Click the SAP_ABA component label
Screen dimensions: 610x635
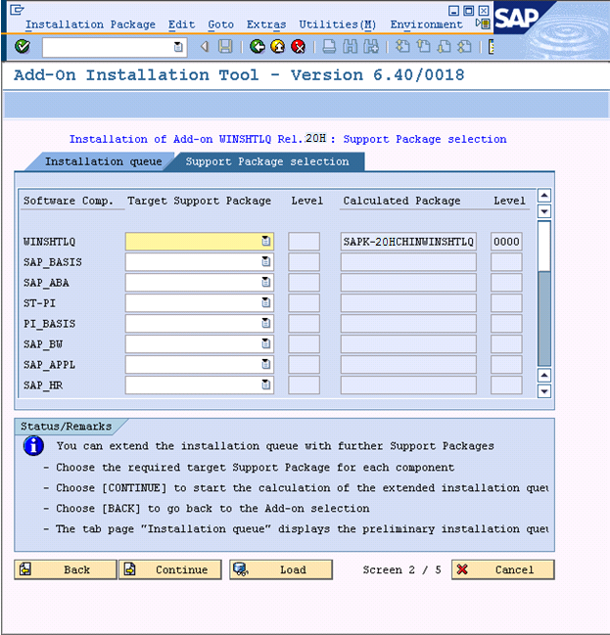click(46, 283)
